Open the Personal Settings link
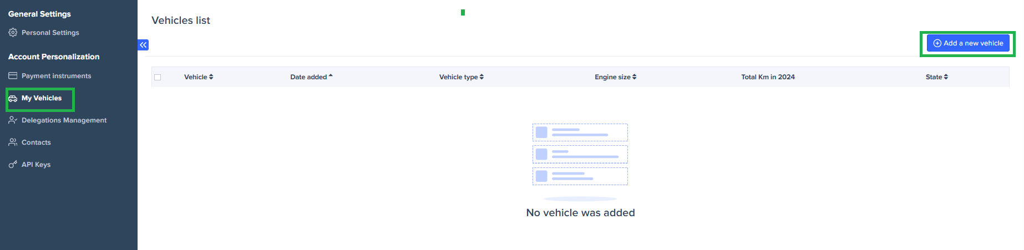 [x=50, y=33]
